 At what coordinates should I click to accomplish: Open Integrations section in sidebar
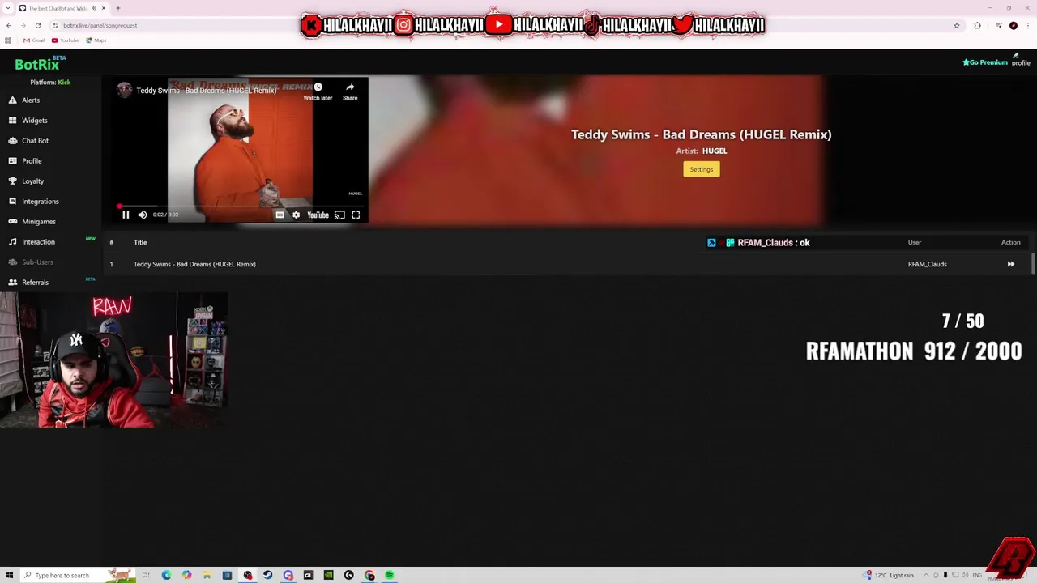pos(41,202)
